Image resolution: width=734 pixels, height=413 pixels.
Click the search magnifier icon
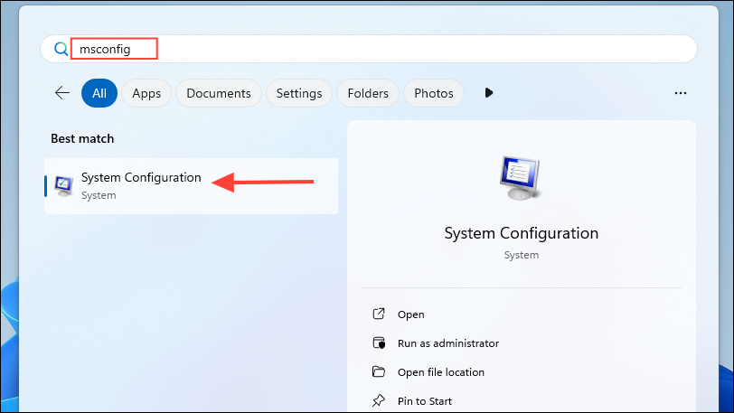(x=61, y=49)
